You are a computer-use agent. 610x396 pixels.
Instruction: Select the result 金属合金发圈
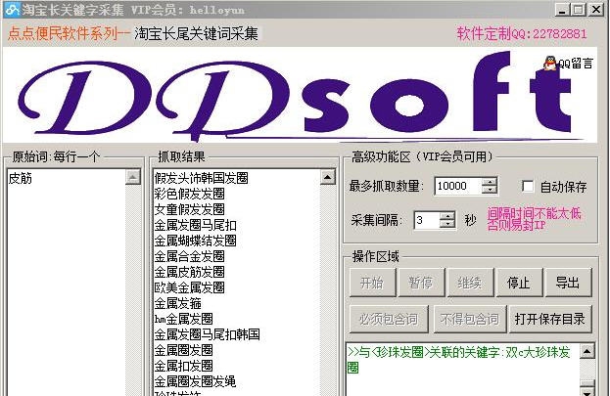pos(189,256)
